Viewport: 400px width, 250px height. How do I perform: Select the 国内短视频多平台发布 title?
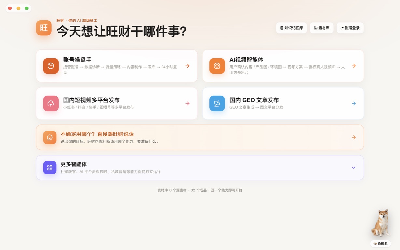(91, 100)
